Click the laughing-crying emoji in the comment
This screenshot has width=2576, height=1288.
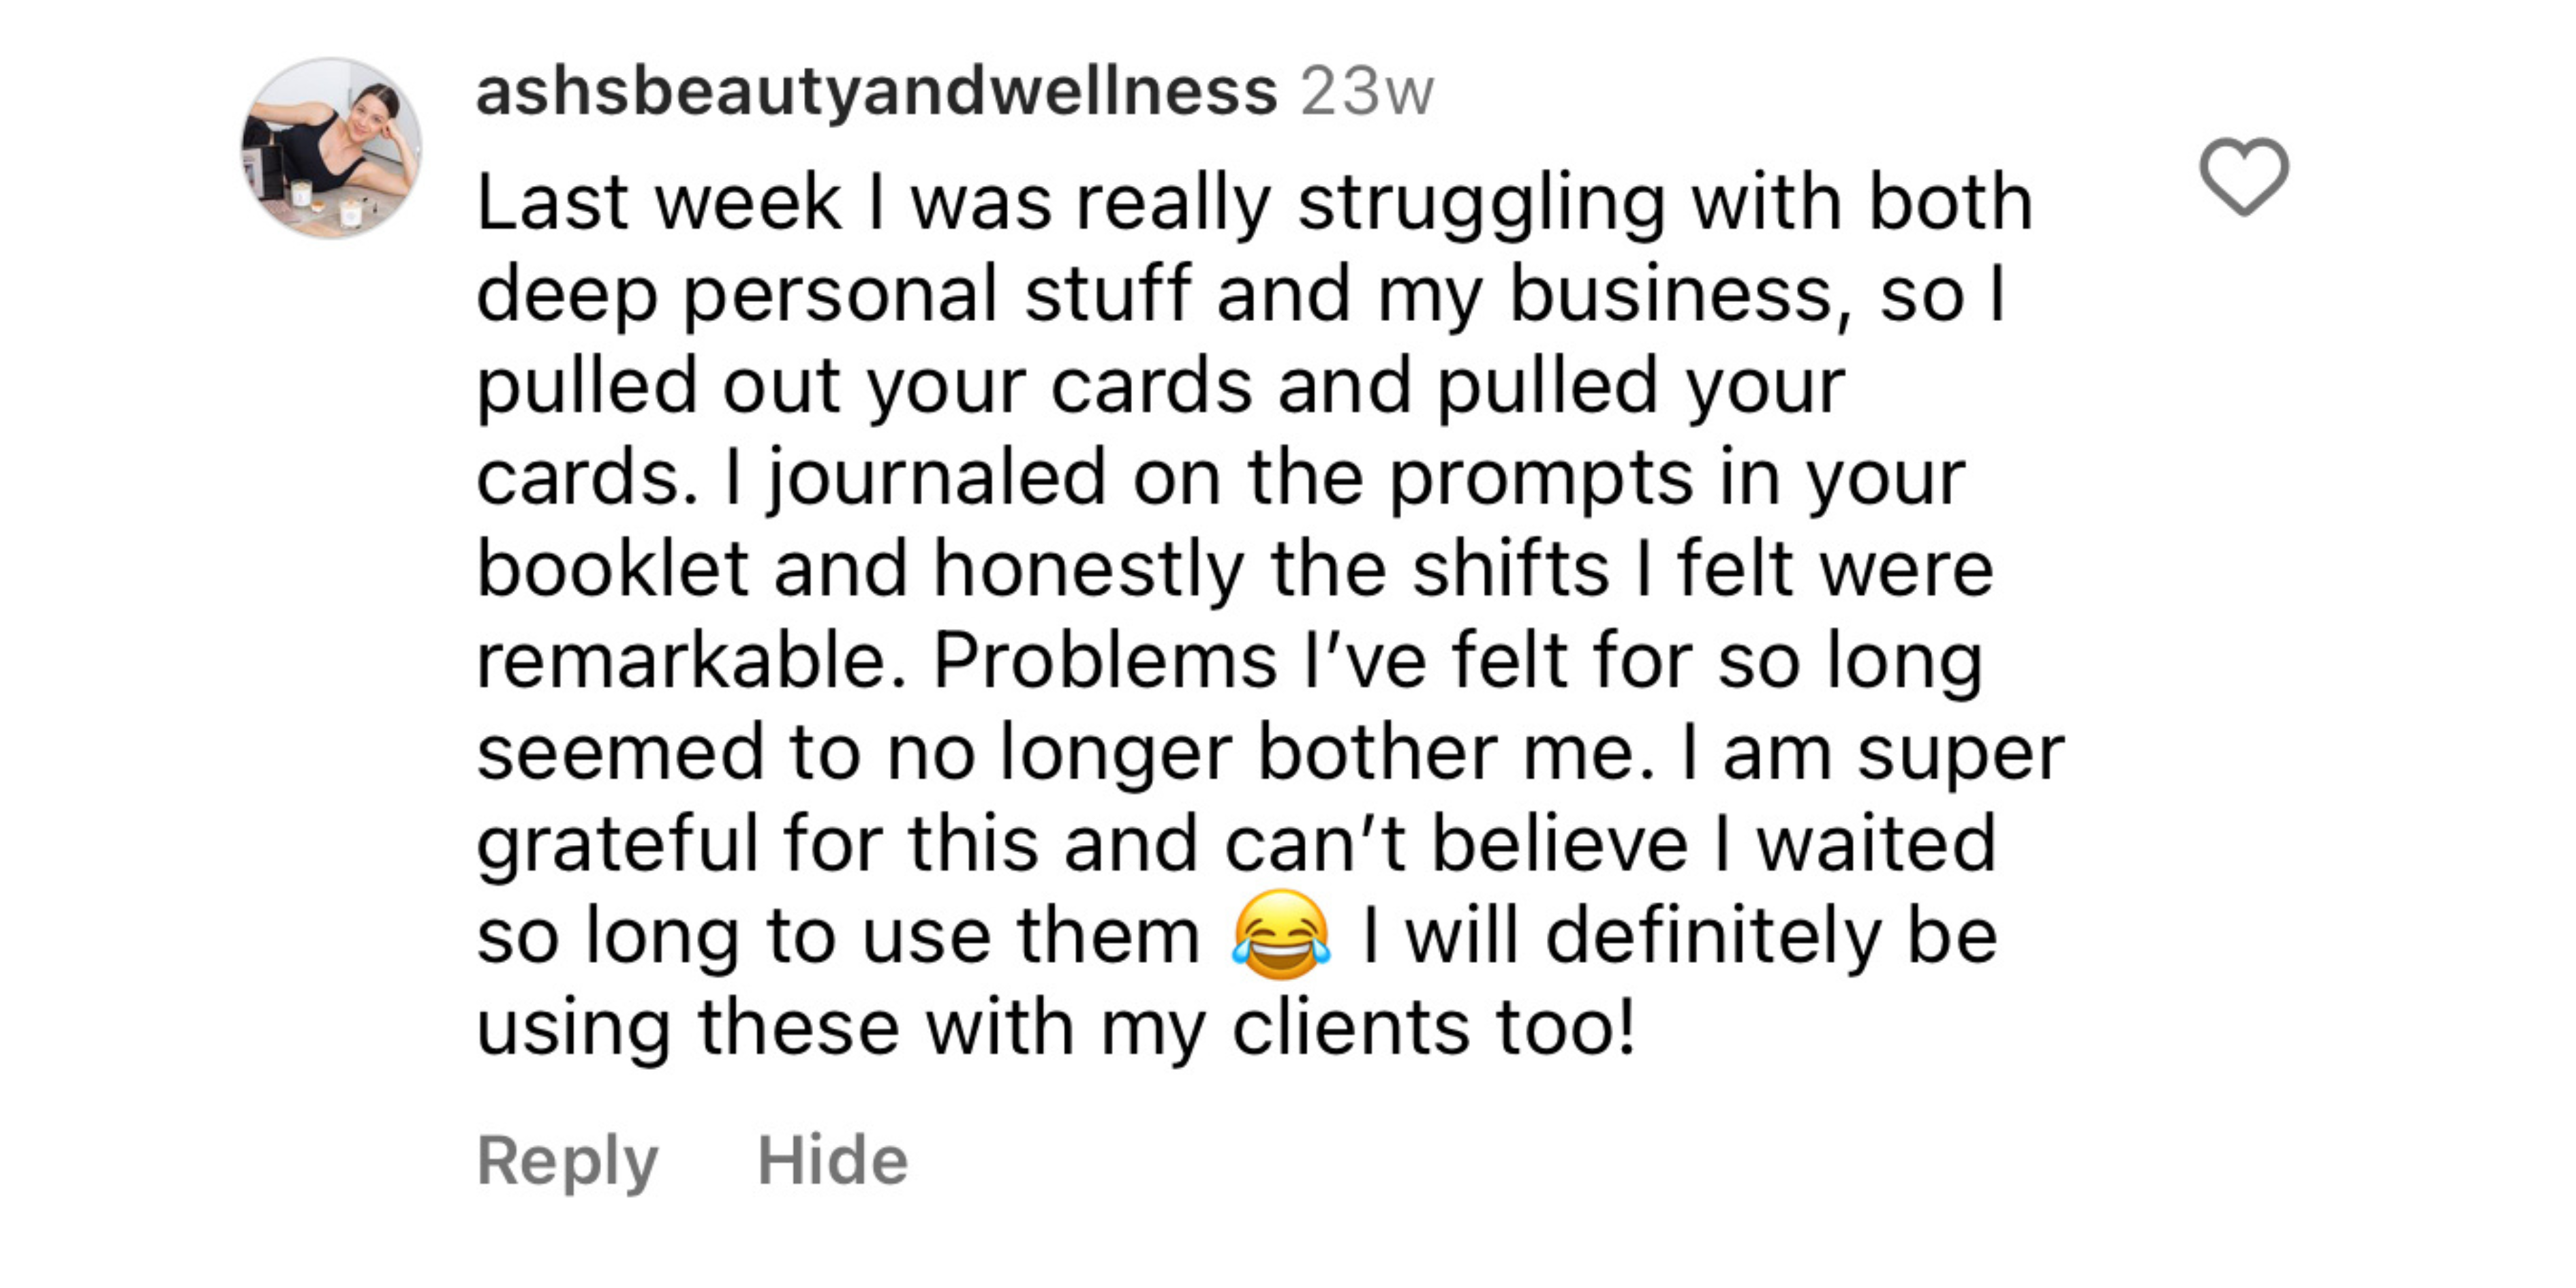(1281, 935)
